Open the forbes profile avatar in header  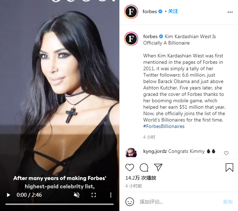(131, 12)
